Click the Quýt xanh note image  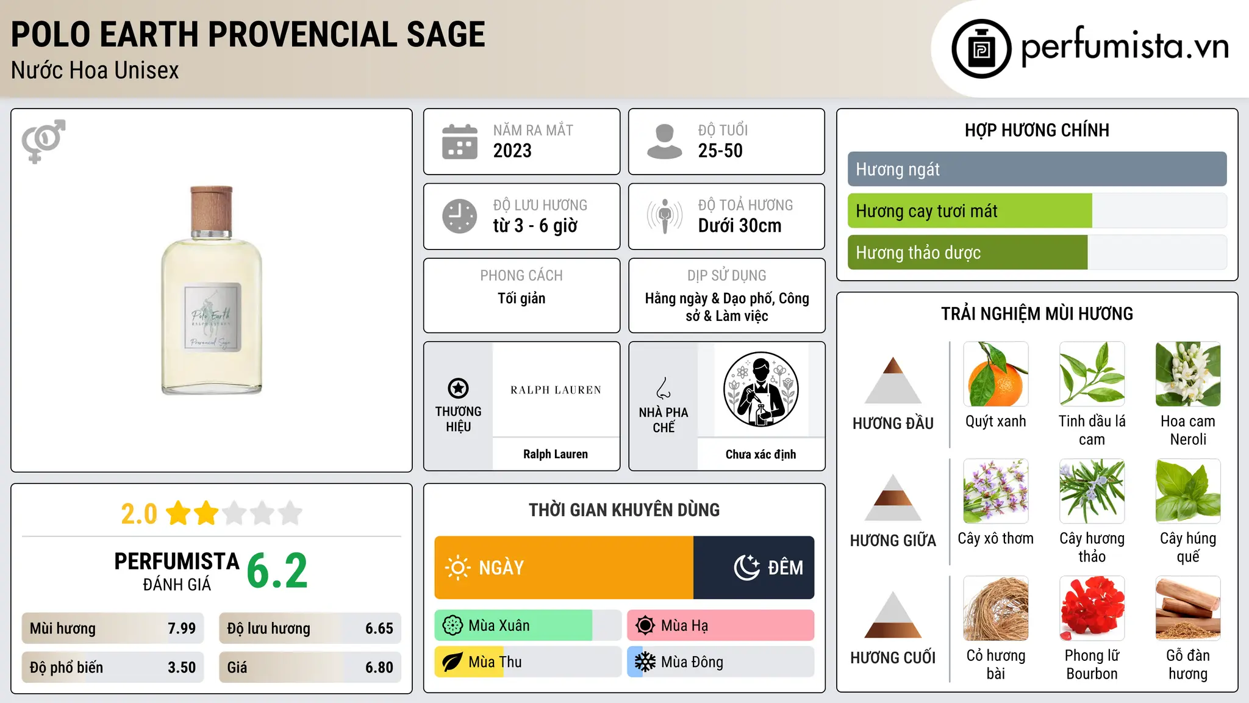(x=996, y=374)
